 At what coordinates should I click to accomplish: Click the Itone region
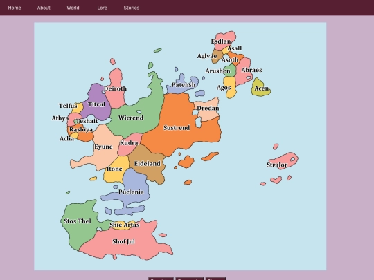coord(114,169)
